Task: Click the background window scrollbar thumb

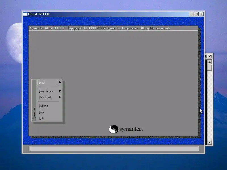Action: click(x=209, y=67)
